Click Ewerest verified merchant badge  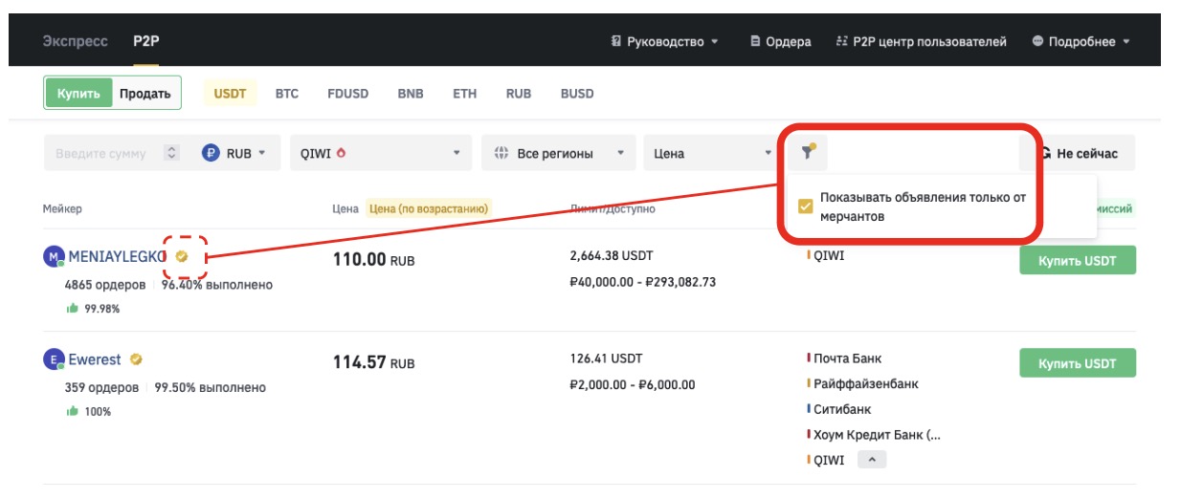coord(137,359)
